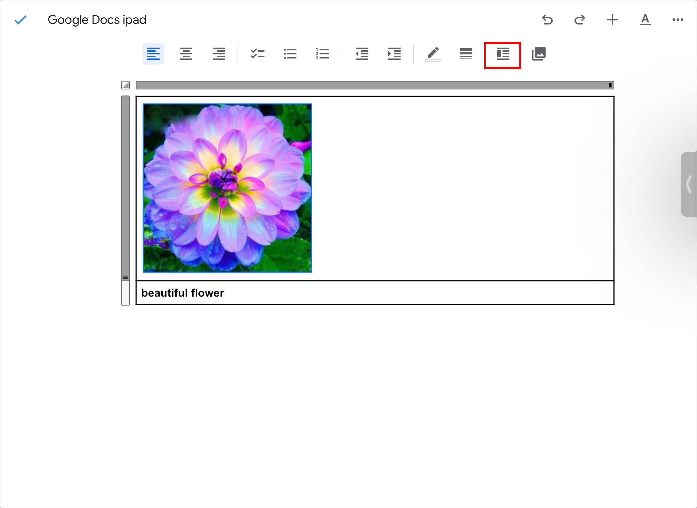Toggle right alignment

218,54
